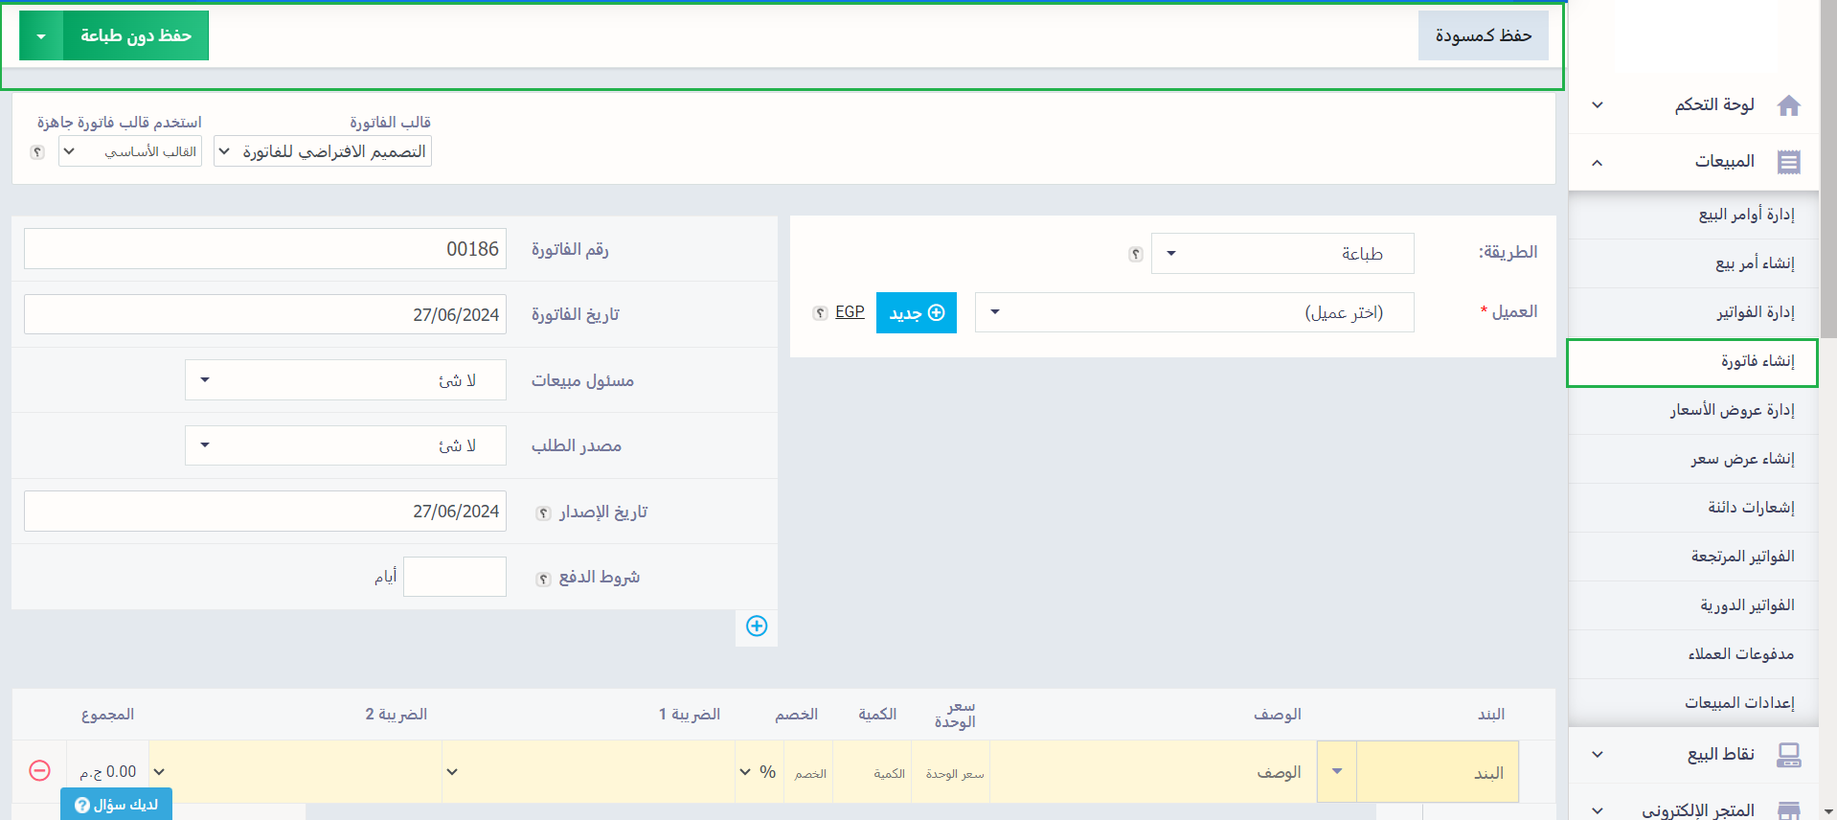Click help icon next to EGP currency
1837x820 pixels.
(x=820, y=313)
